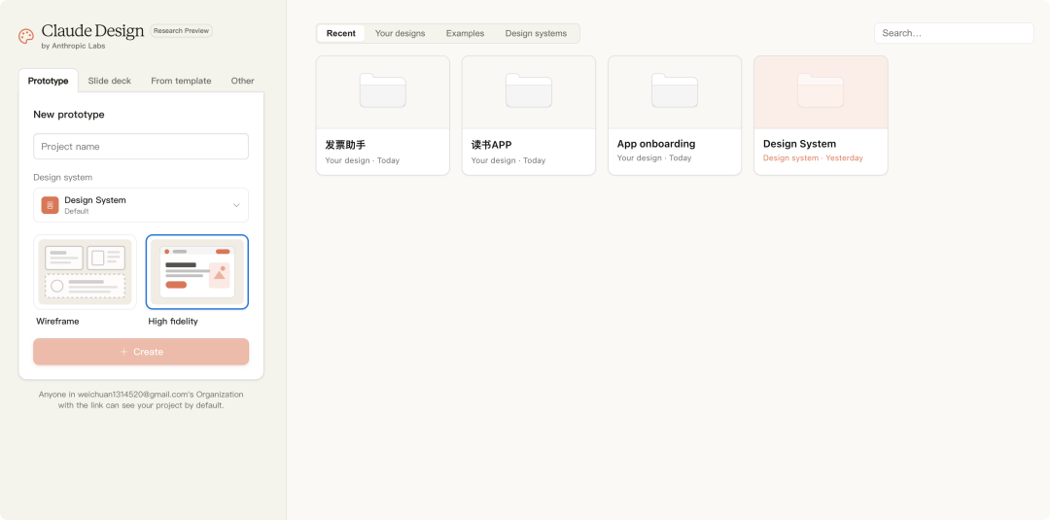
Task: Click the pink Design System folder icon
Action: (x=821, y=90)
